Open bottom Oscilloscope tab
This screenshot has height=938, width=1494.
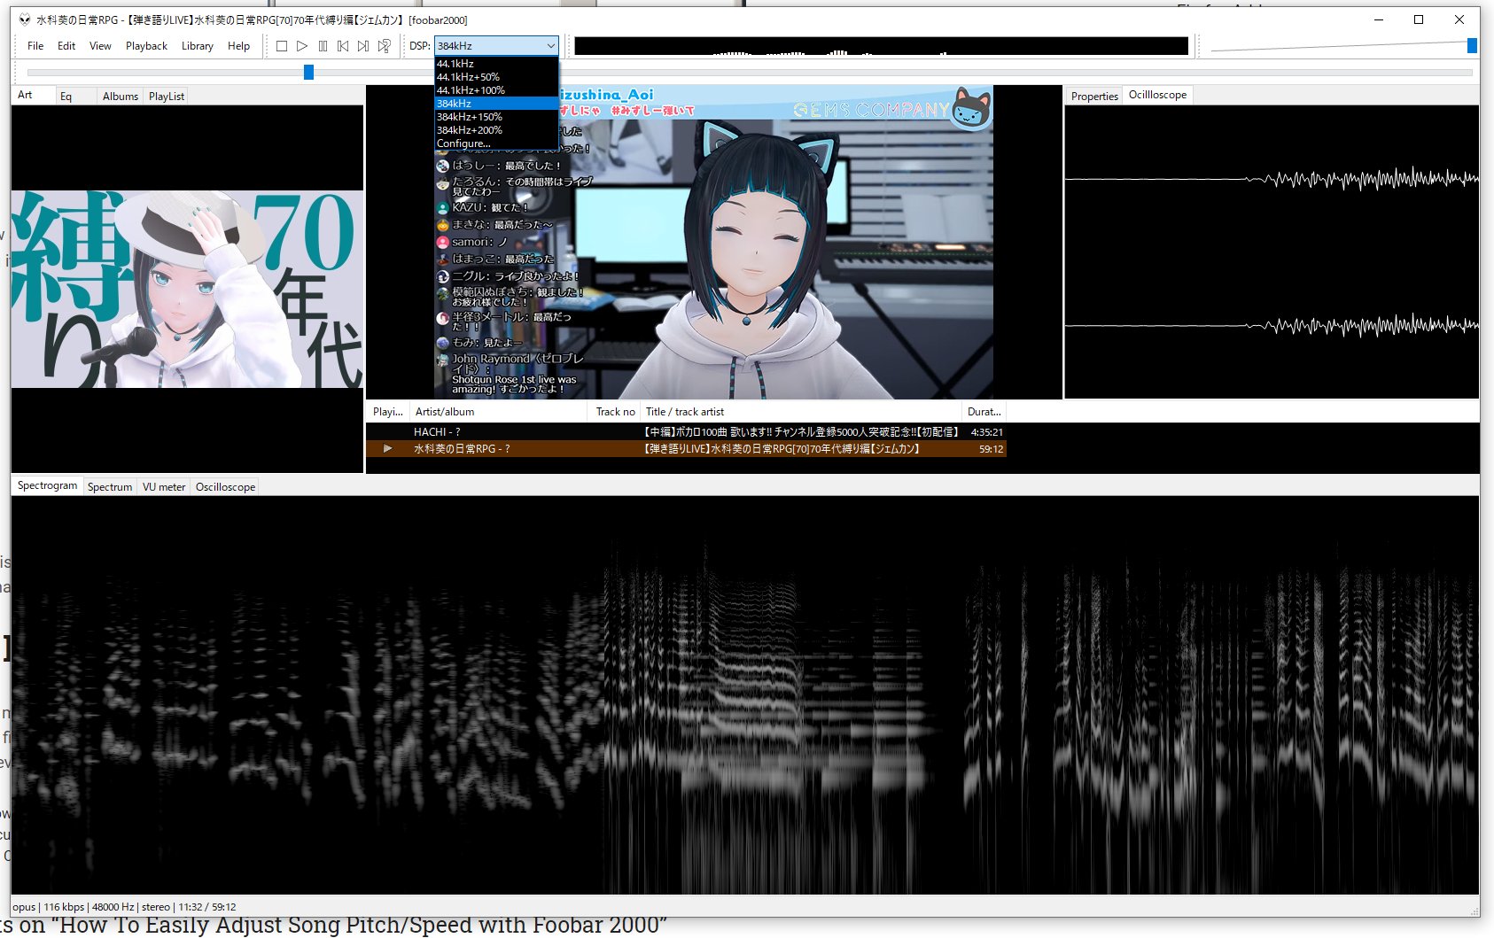(225, 487)
